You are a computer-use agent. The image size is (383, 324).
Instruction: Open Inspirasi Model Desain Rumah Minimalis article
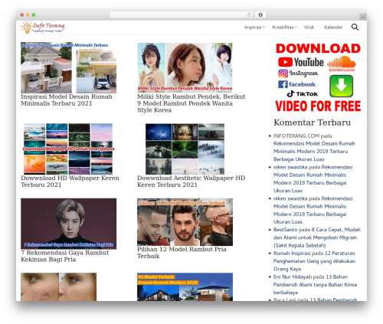click(x=67, y=100)
